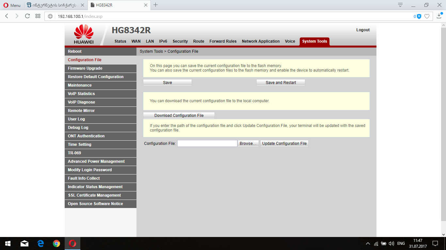Click Update Configuration File button

coord(284,144)
